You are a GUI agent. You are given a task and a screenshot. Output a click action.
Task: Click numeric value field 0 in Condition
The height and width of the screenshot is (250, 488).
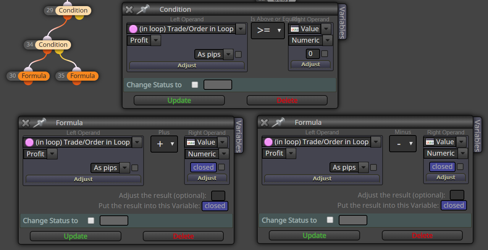[x=313, y=54]
